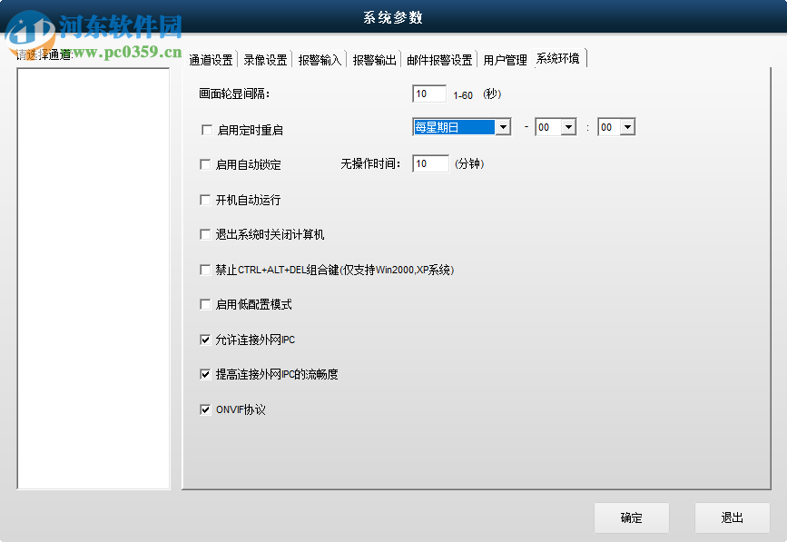Switch to the 通道设置 tab
The height and width of the screenshot is (542, 787).
(x=210, y=58)
